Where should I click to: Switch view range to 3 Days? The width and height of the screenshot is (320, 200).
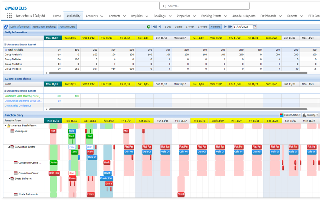coord(179,26)
